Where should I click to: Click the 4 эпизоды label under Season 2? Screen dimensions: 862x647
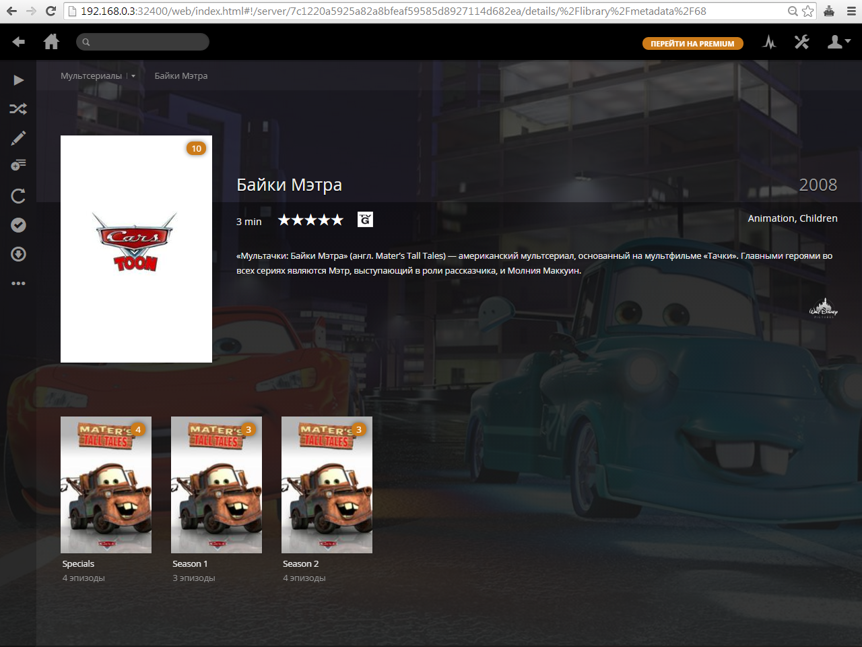point(304,578)
